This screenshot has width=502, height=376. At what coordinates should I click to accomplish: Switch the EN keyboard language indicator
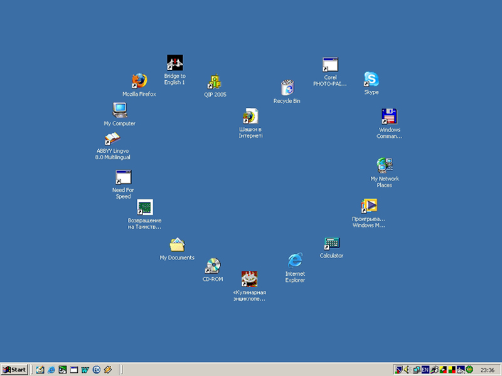coord(425,370)
